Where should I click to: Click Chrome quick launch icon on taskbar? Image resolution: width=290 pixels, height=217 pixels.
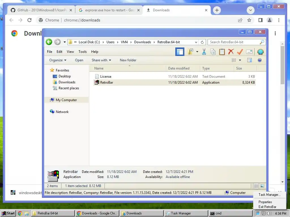(20, 214)
